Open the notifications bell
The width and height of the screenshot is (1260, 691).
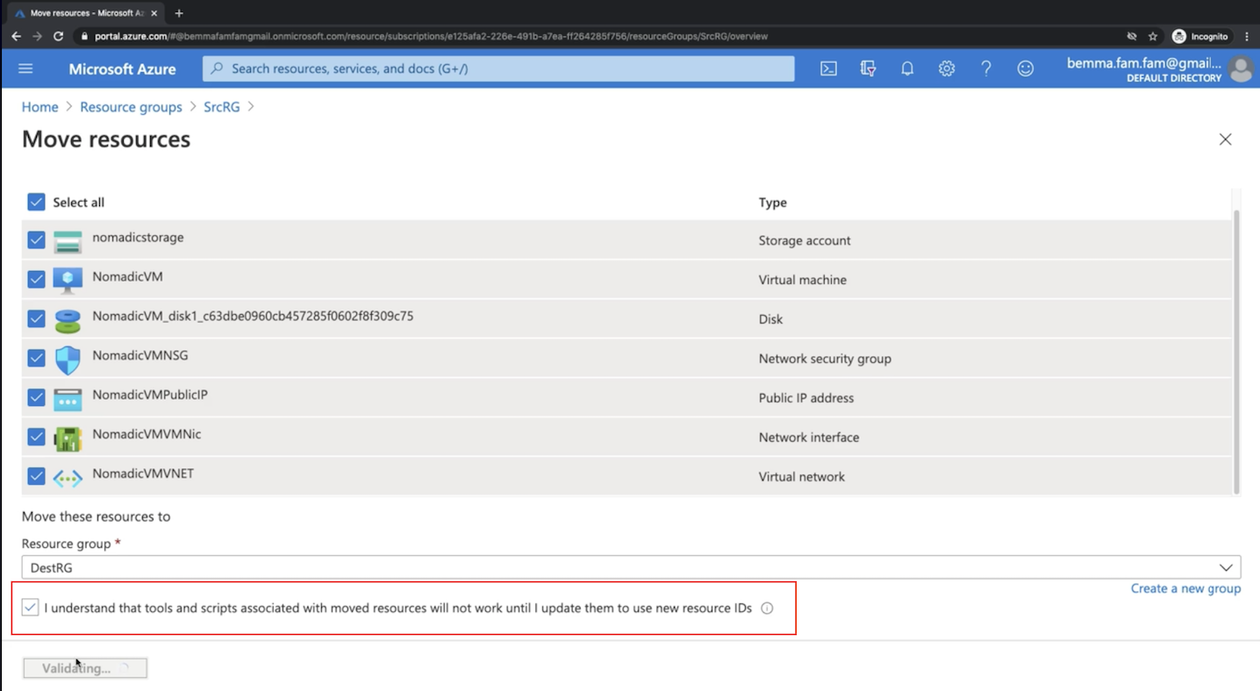tap(907, 68)
